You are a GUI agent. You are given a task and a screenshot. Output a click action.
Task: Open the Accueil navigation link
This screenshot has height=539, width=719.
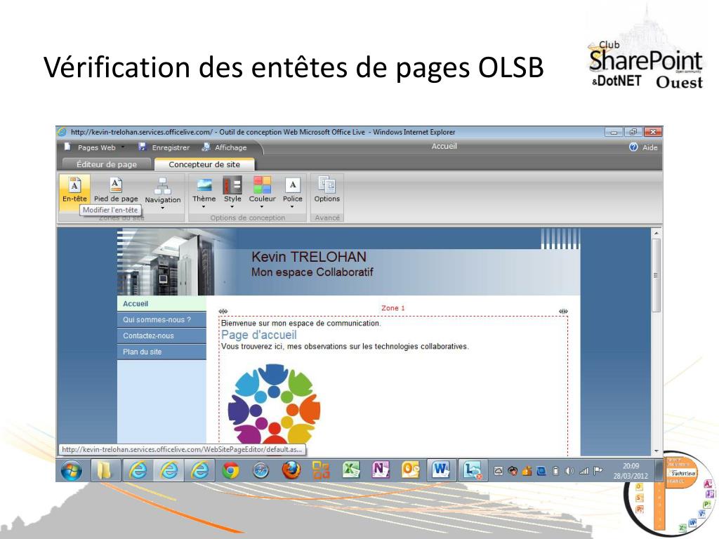coord(161,303)
